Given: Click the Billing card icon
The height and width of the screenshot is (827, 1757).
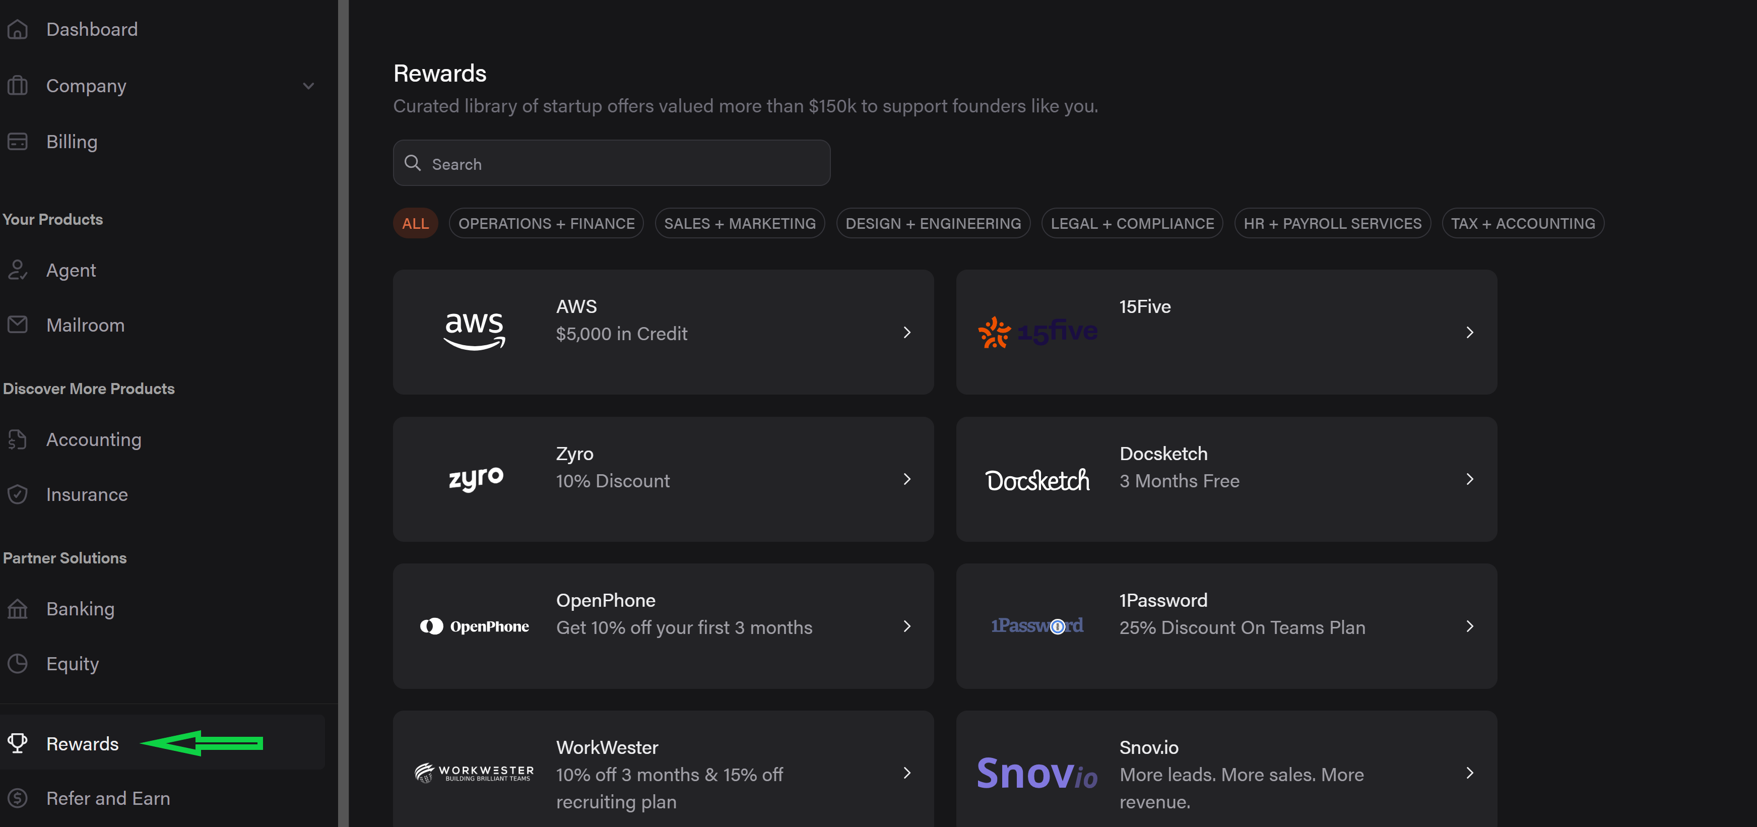Looking at the screenshot, I should (x=18, y=142).
